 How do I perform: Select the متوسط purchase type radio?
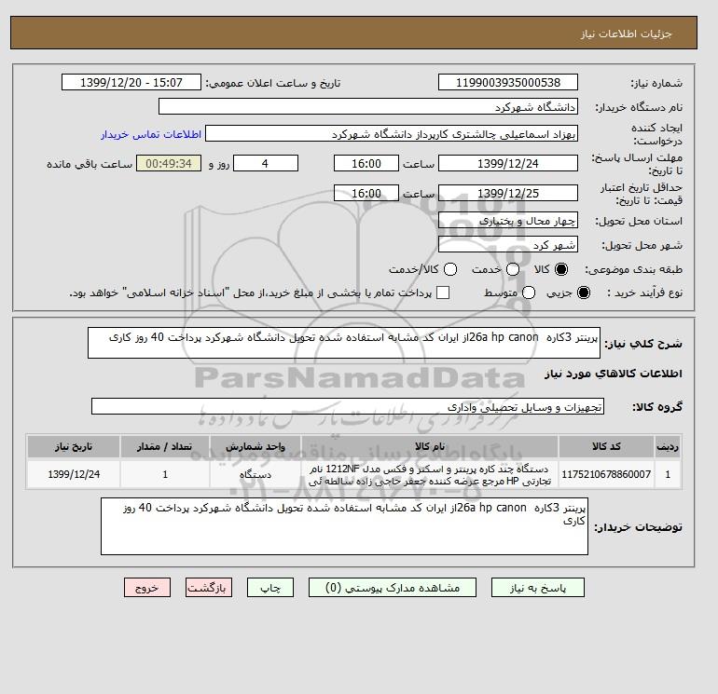[x=529, y=293]
